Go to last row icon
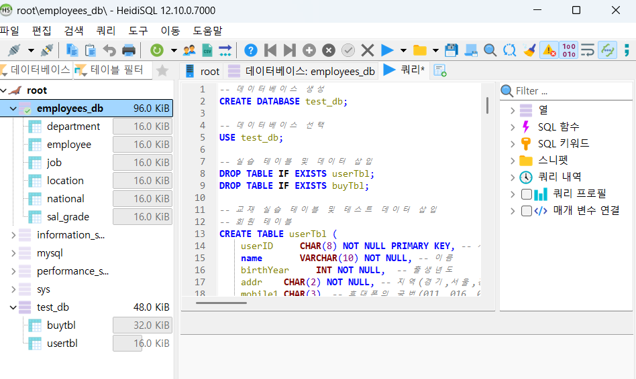The height and width of the screenshot is (379, 636). point(290,50)
